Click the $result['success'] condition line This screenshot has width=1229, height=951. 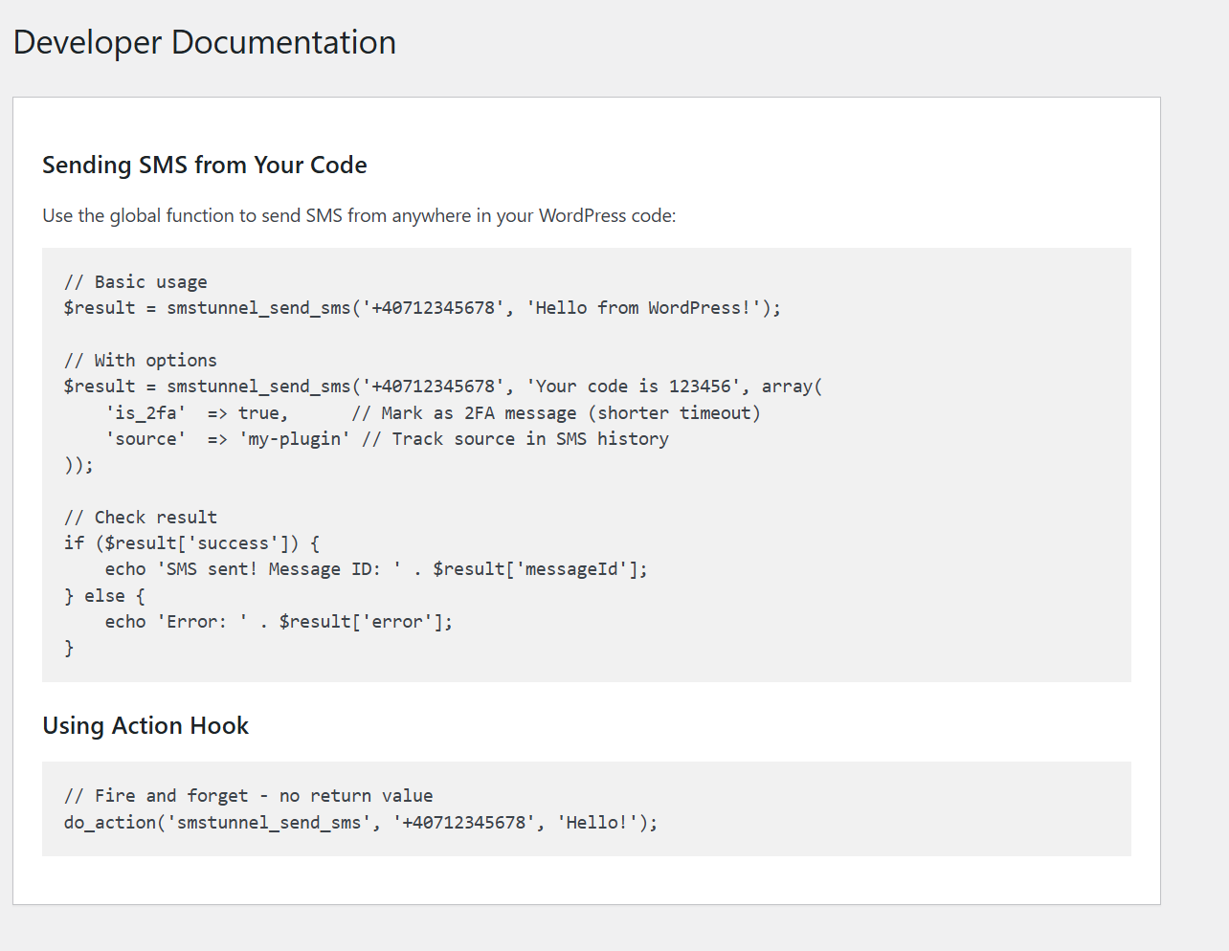tap(191, 542)
